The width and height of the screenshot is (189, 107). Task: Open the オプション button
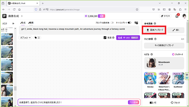pos(25,38)
